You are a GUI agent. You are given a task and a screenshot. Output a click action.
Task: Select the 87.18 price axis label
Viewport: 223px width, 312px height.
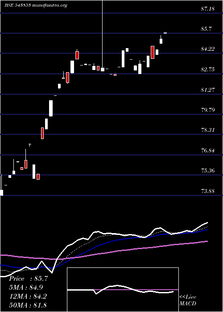(x=208, y=9)
